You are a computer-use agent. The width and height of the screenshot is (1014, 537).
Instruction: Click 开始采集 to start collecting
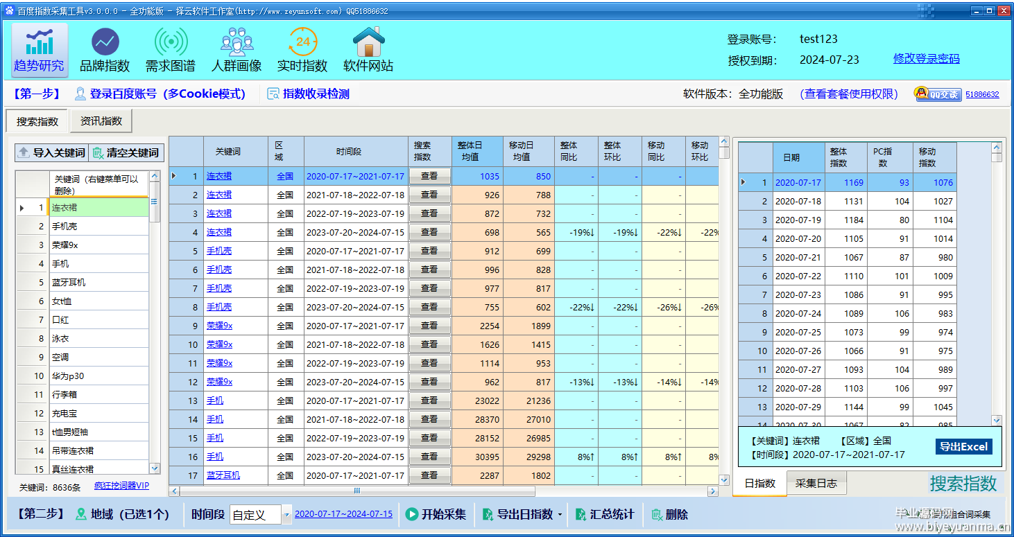(436, 514)
